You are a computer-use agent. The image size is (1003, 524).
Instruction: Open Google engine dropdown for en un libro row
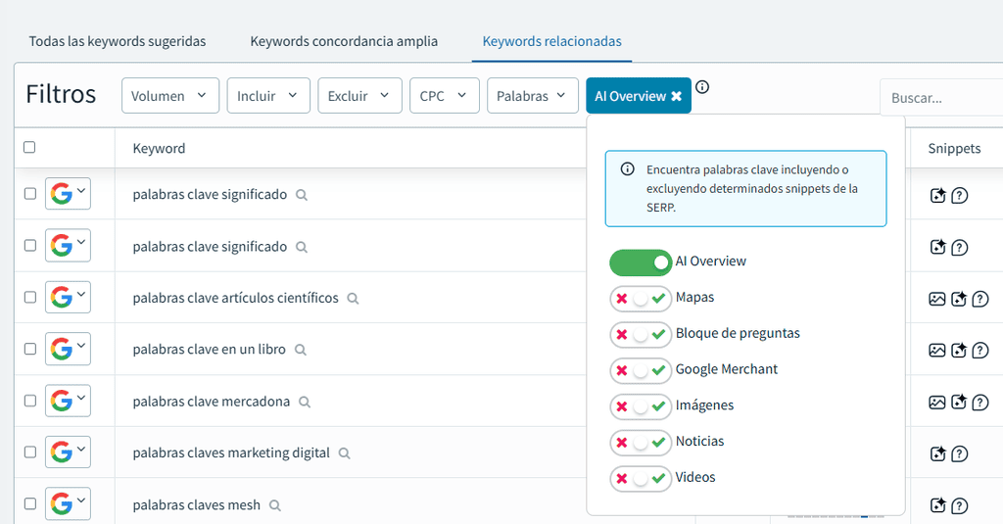68,350
